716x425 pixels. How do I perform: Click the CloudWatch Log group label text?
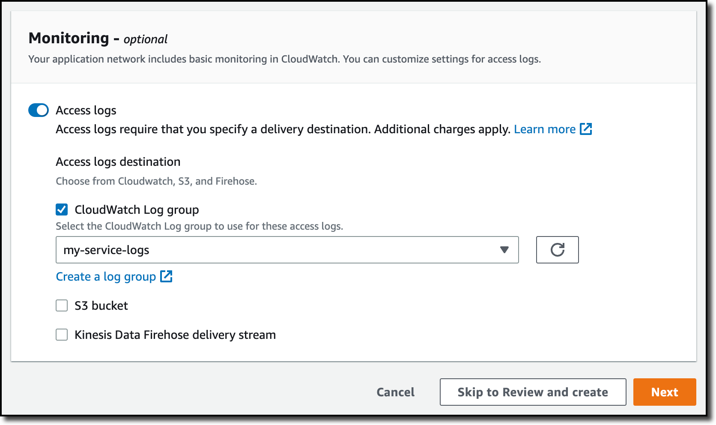(x=137, y=210)
